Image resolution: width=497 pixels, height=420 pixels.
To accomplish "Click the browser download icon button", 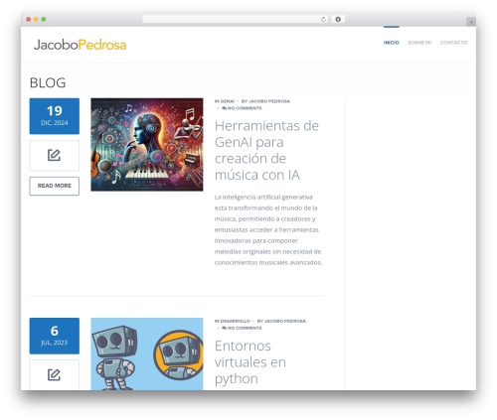I will (338, 19).
